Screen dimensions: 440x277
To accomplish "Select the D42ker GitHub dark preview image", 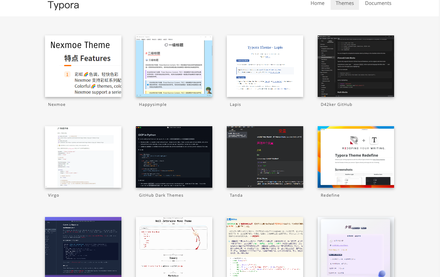I will (356, 66).
